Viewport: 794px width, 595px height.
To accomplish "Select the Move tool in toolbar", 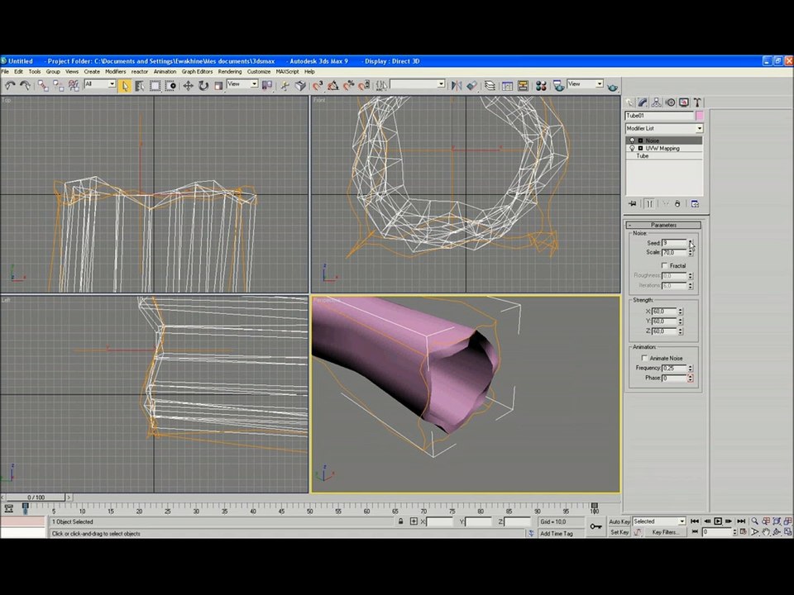I will tap(188, 86).
